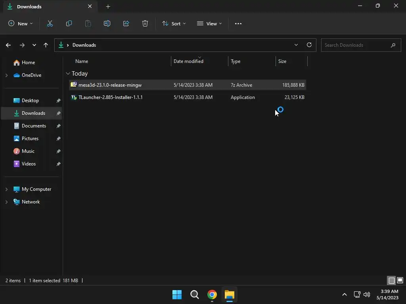The height and width of the screenshot is (304, 406).
Task: Open the View dropdown menu
Action: (x=209, y=23)
